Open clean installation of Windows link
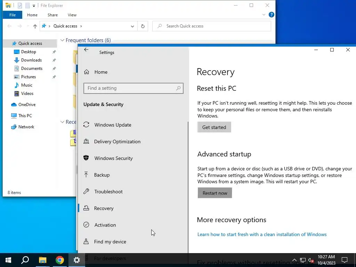 [262, 235]
